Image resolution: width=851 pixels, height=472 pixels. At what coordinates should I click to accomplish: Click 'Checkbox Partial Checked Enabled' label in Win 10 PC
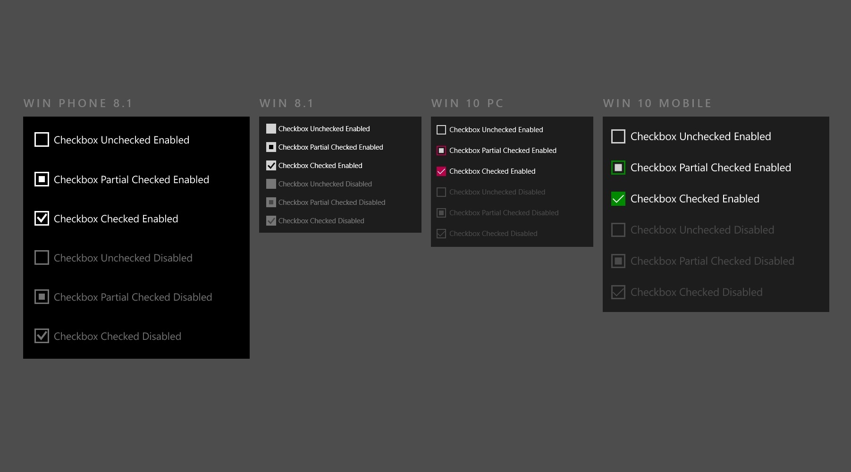coord(503,151)
